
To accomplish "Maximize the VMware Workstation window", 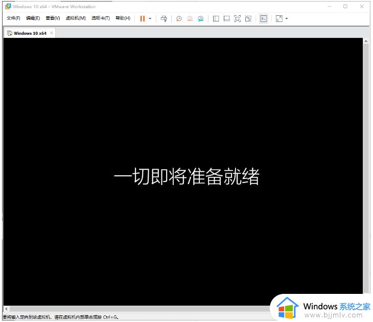I will coord(345,7).
